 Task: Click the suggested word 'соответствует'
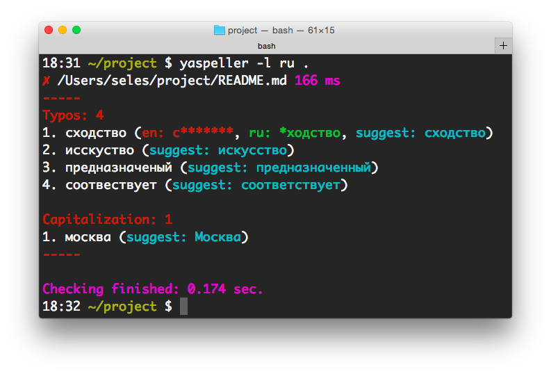pyautogui.click(x=290, y=185)
